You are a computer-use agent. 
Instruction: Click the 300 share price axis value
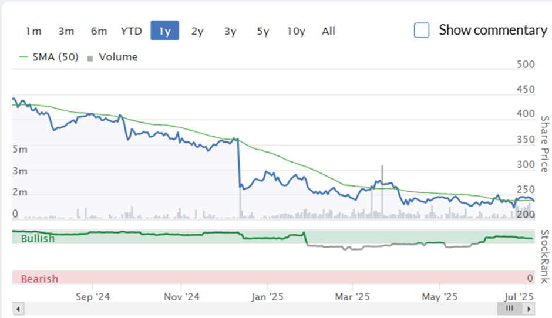point(526,164)
